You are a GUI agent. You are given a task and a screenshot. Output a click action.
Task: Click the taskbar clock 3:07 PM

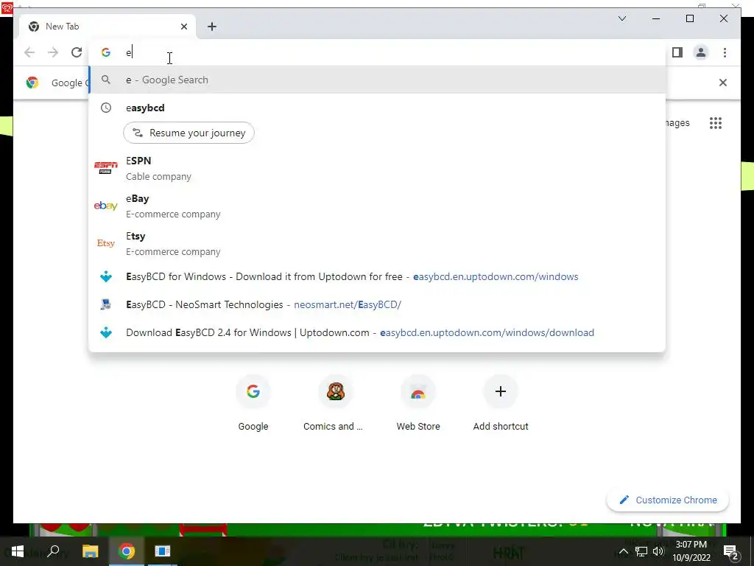coord(691,551)
